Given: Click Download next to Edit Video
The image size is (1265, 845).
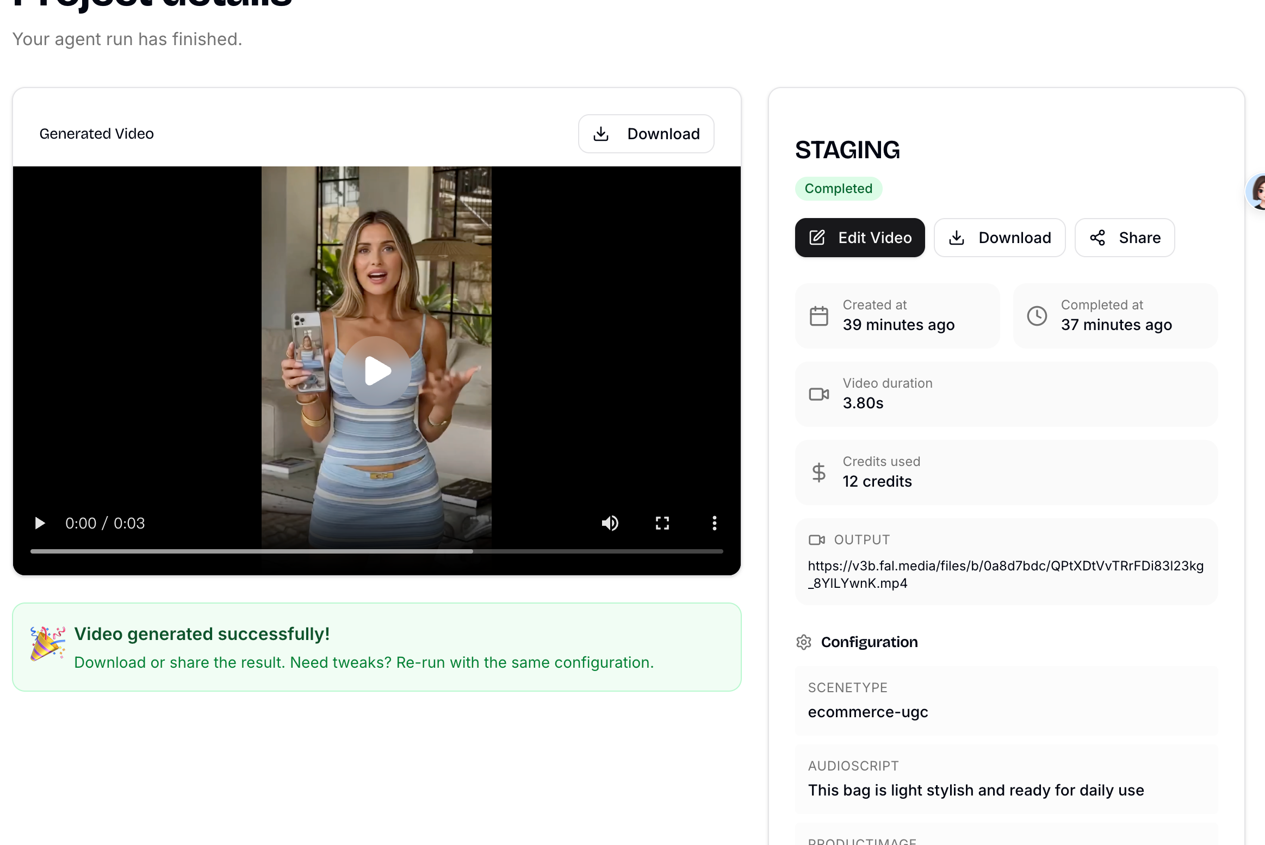Looking at the screenshot, I should coord(999,238).
